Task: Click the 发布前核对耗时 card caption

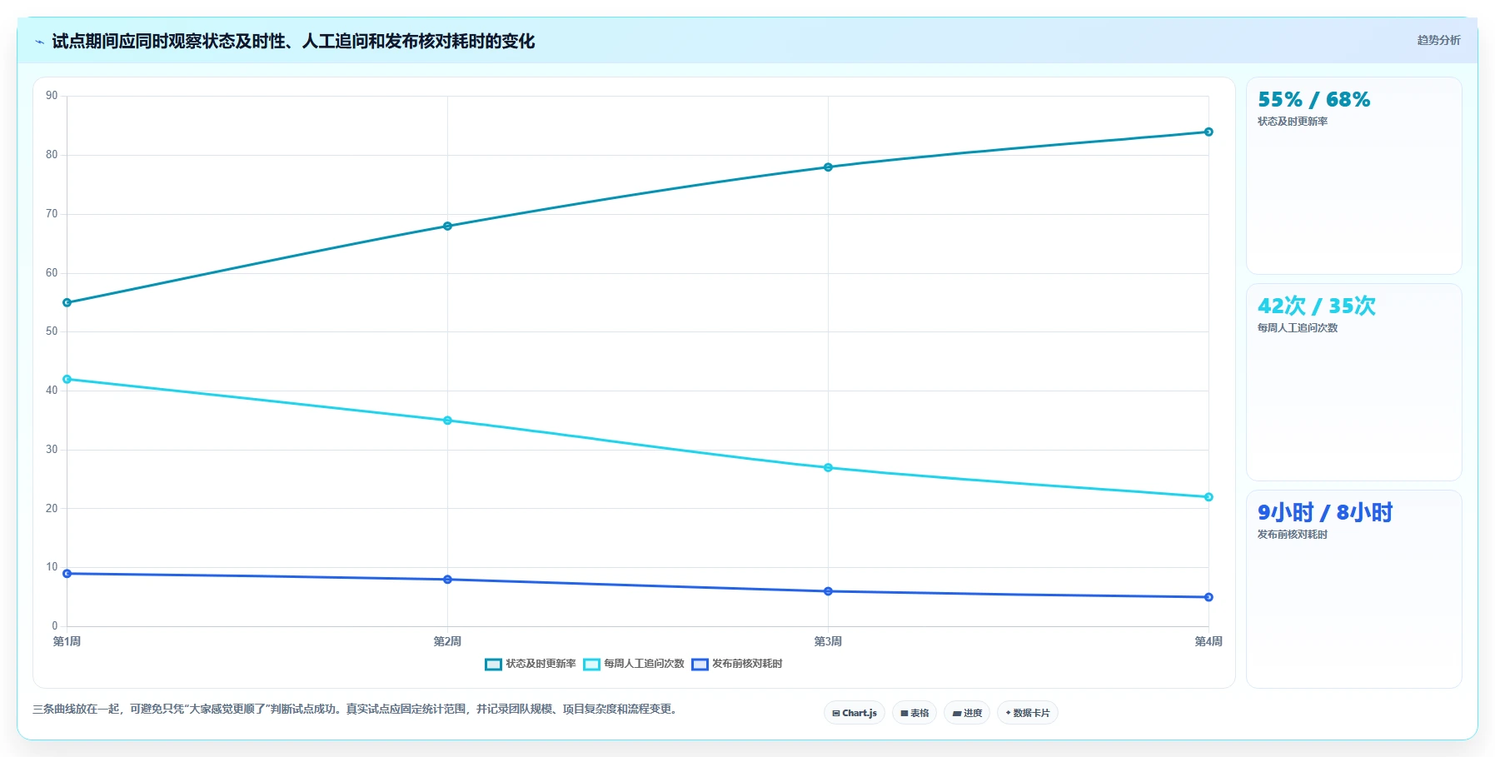Action: [x=1293, y=535]
